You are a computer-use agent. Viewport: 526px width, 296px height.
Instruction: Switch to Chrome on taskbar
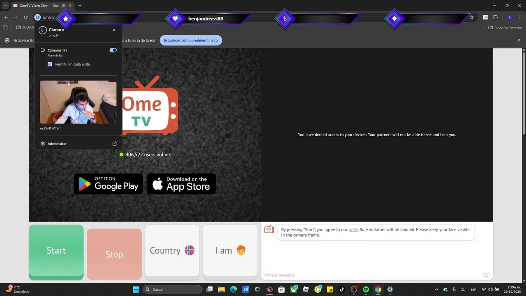[378, 289]
